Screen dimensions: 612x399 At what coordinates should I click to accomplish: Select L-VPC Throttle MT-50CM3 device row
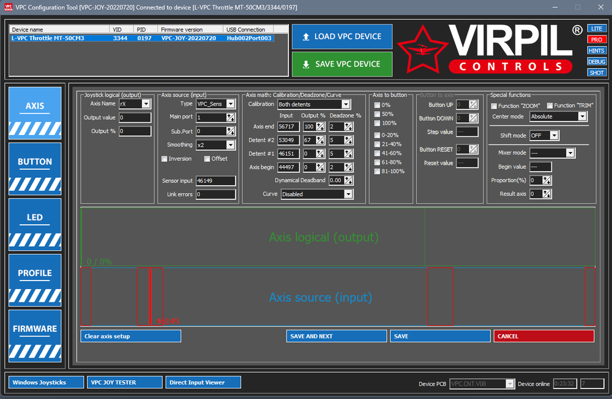(x=143, y=38)
